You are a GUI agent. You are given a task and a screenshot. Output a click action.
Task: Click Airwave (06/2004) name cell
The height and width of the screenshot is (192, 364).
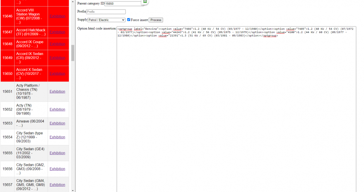(31, 123)
